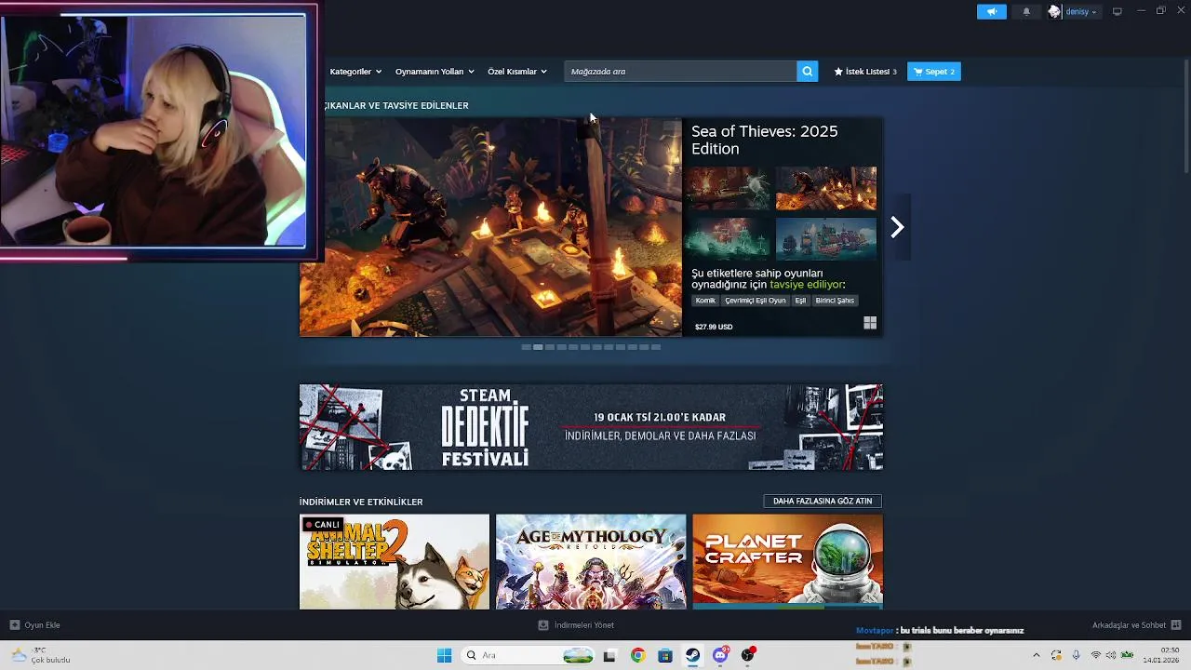Launch Google Chrome from taskbar
Screen dimensions: 1191x670
[x=637, y=655]
